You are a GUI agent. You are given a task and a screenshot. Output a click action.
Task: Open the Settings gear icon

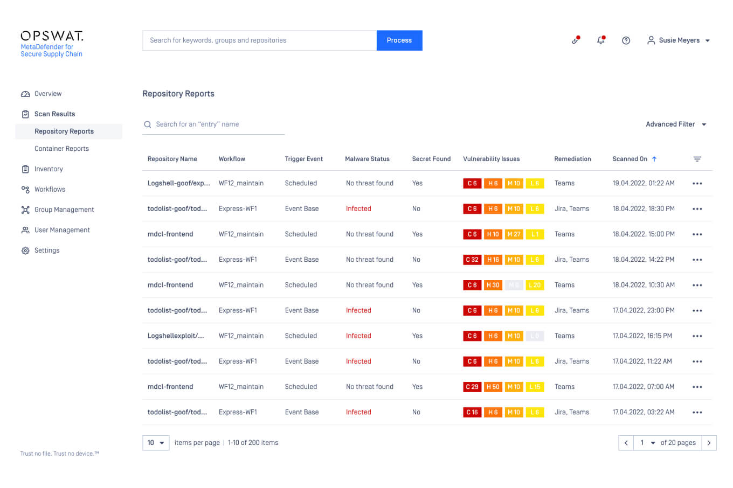point(25,250)
